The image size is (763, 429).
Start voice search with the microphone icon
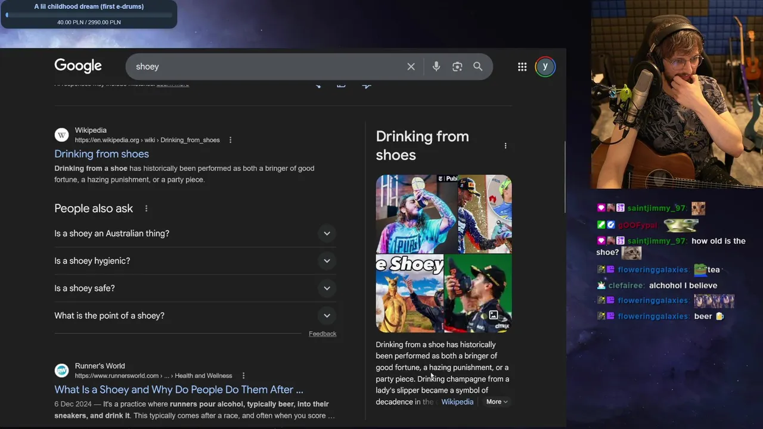click(x=436, y=67)
